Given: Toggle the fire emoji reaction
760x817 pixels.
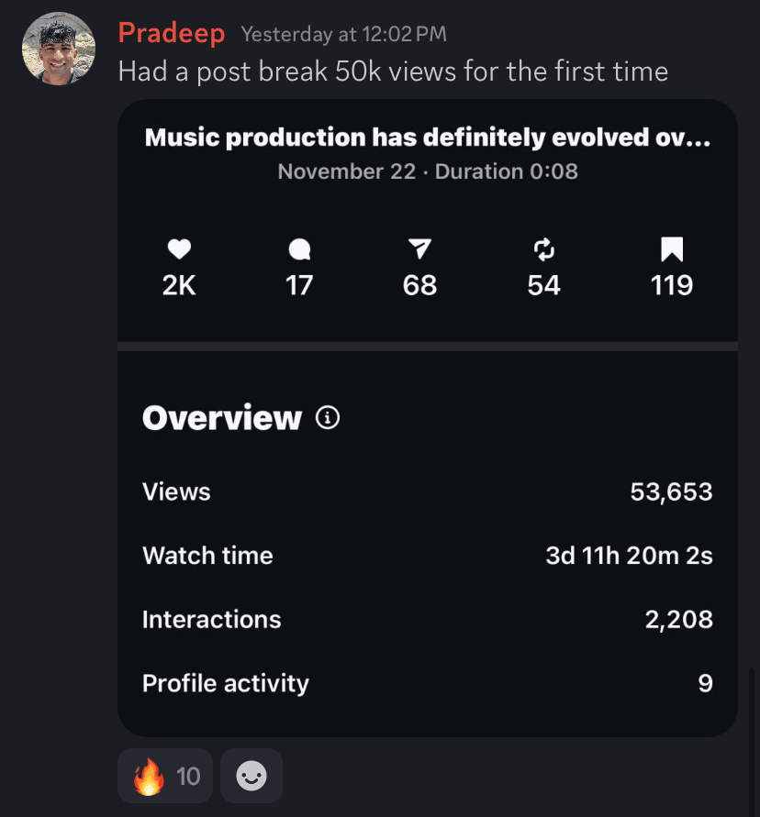Looking at the screenshot, I should 166,777.
